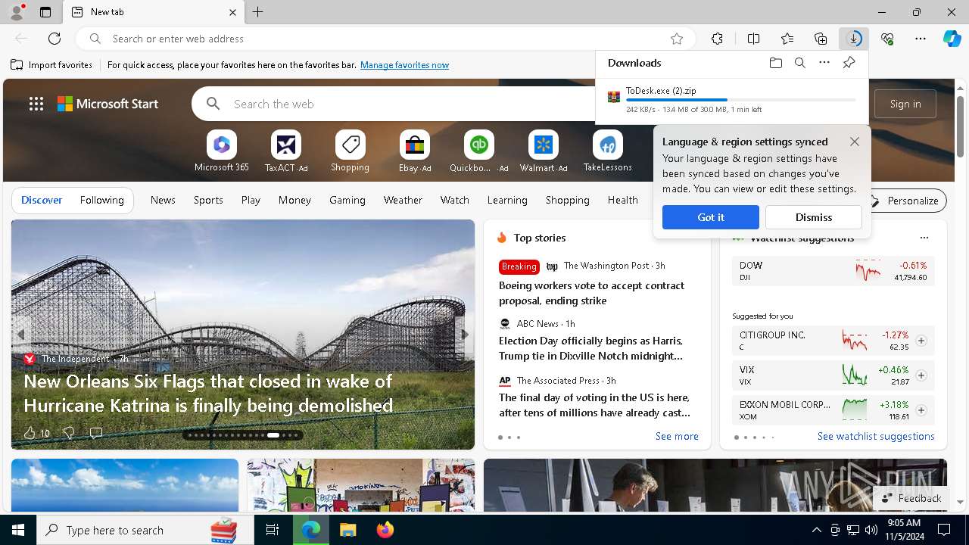Screen dimensions: 969x545
Task: Add Citigroup to watchlist
Action: point(921,341)
